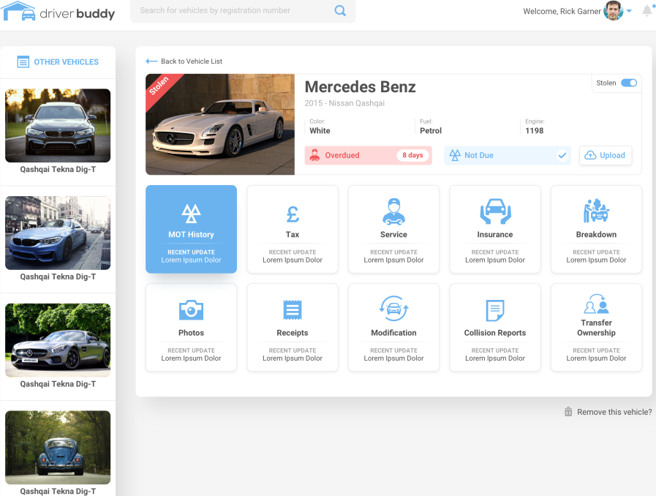656x496 pixels.
Task: Click the Insurance hands-car icon
Action: (x=495, y=211)
